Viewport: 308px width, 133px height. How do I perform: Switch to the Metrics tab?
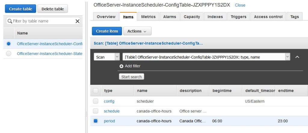[148, 17]
